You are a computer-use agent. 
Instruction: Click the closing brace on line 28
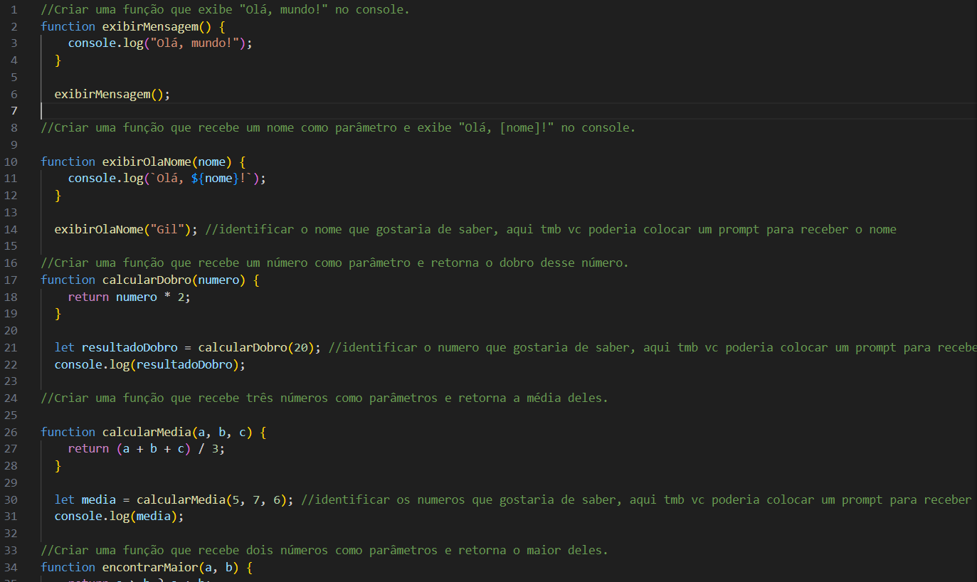(58, 466)
